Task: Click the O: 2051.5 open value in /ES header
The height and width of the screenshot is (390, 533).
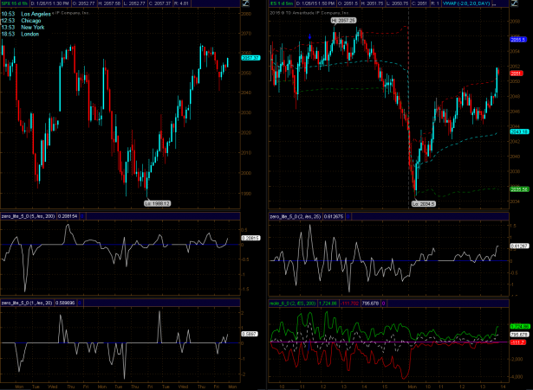Action: pos(347,3)
